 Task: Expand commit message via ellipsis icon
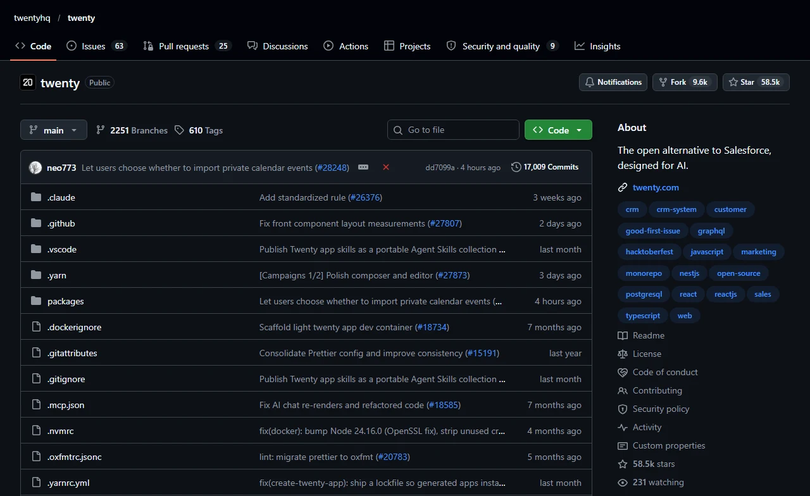click(x=363, y=167)
